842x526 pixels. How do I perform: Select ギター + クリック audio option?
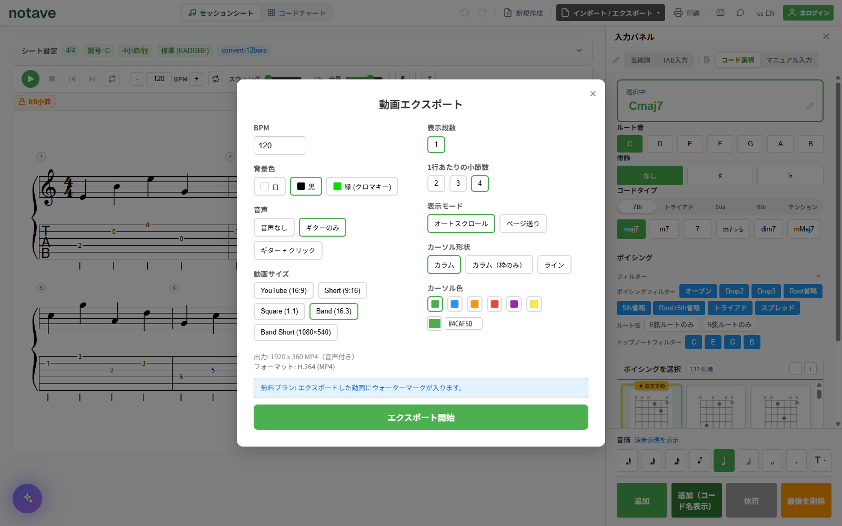[x=288, y=250]
